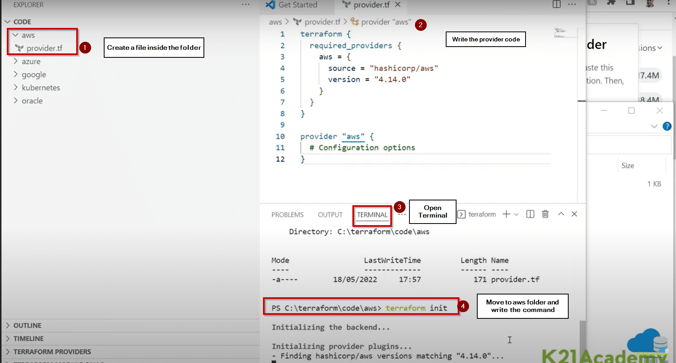Open the editor more-actions ellipsis icon
The image size is (676, 363).
pos(572,4)
